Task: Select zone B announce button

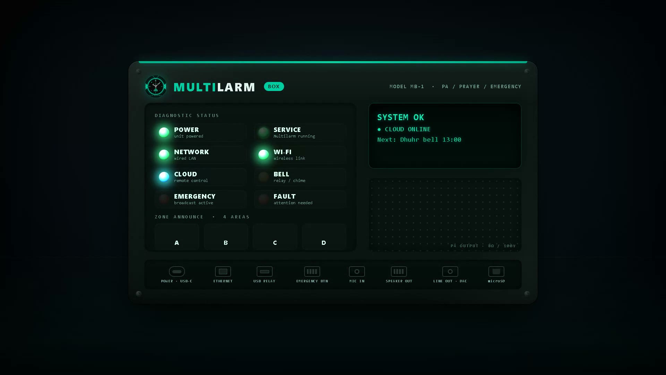Action: point(226,237)
